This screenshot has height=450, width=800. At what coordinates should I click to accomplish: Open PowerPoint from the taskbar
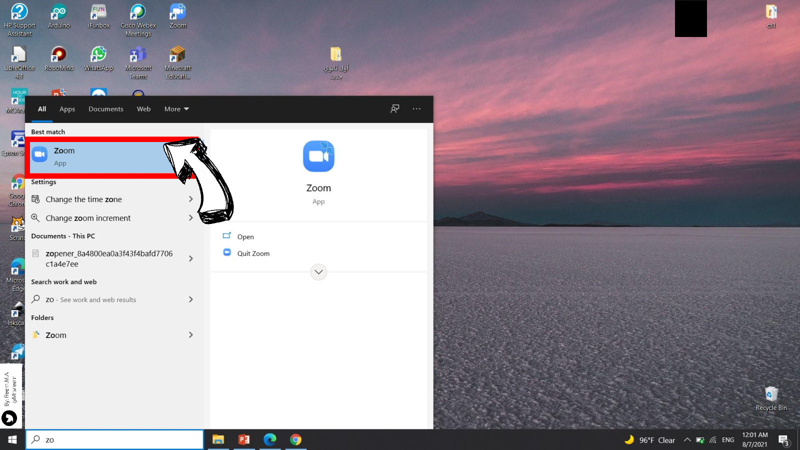point(244,439)
